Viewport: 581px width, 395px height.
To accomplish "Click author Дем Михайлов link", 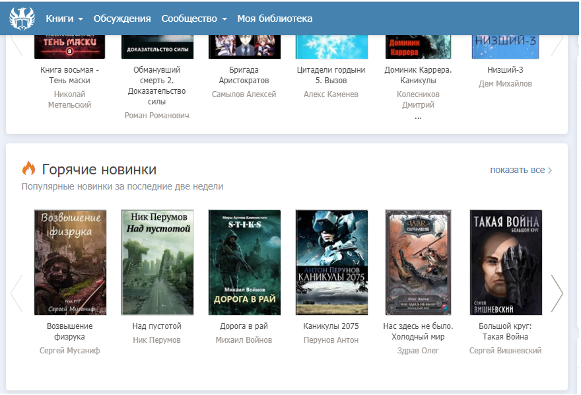I will tap(505, 84).
